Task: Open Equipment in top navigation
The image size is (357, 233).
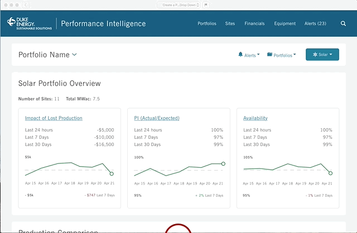Action: tap(284, 23)
